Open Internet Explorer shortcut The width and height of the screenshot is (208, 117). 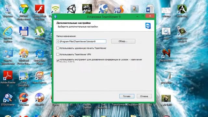(8, 31)
